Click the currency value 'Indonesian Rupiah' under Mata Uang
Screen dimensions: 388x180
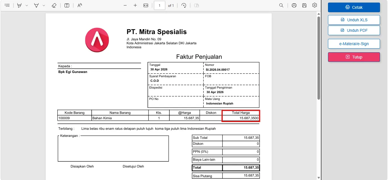point(220,103)
